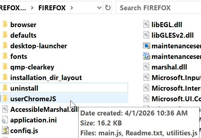The image size is (201, 138).
Task: Select the marshal.dll file icon
Action: 147,67
